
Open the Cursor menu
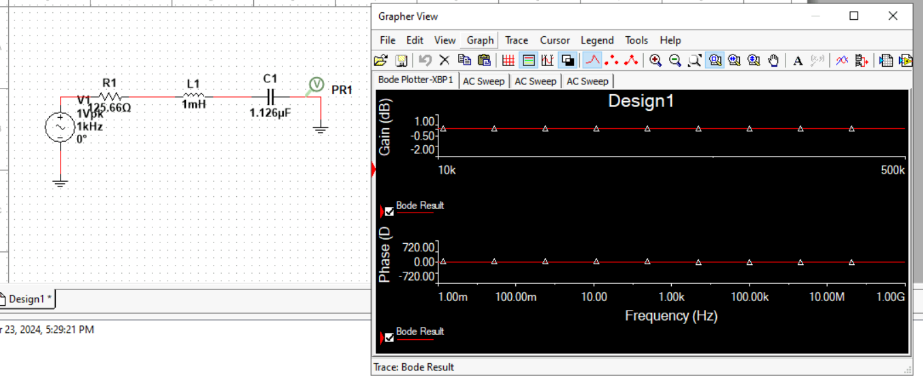coord(555,40)
